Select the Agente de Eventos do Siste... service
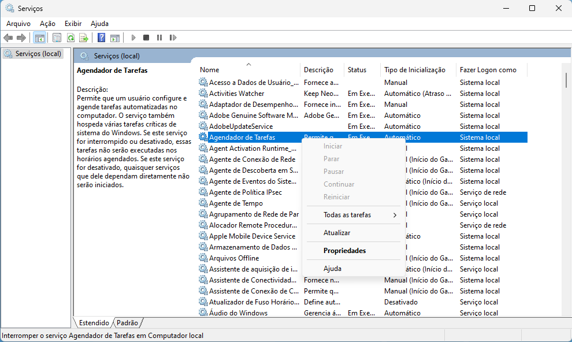 point(253,181)
